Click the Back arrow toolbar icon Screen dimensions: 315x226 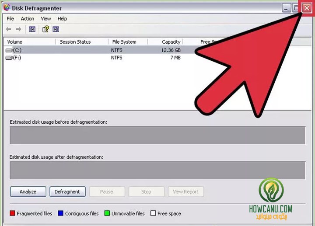pos(8,29)
